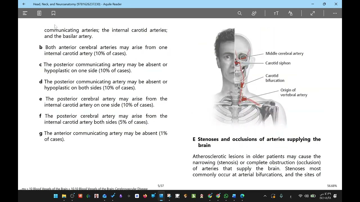Open Firefox from the taskbar
360x202 pixels.
pos(145,196)
